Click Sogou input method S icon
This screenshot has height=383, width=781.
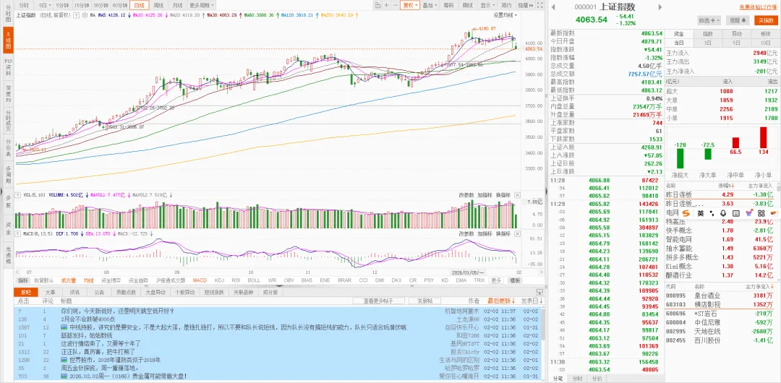[x=686, y=213]
